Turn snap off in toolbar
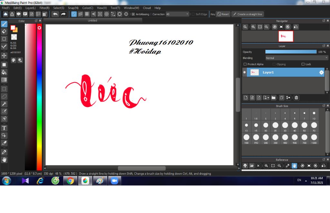Image resolution: width=330 pixels, height=213 pixels. pyautogui.click(x=74, y=14)
